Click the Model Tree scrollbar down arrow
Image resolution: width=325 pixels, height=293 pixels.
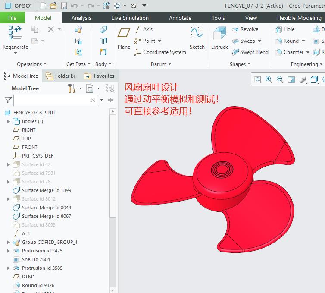click(112, 290)
